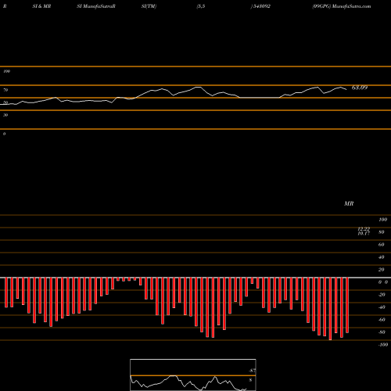The width and height of the screenshot is (391, 391).
Task: Click the MR axis label -20
Action: pos(382,295)
